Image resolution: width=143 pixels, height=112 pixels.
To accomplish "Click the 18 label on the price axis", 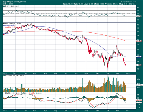I will point(138,49).
